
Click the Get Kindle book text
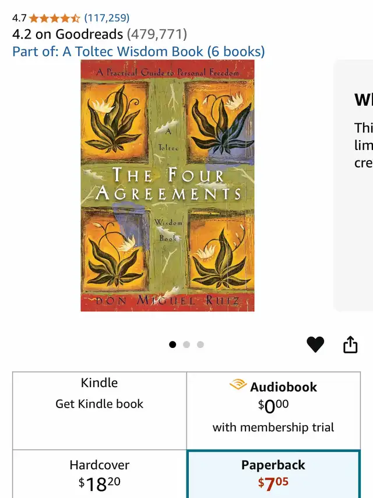tap(99, 404)
